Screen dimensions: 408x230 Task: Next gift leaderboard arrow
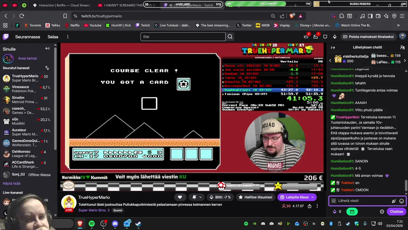pyautogui.click(x=405, y=60)
